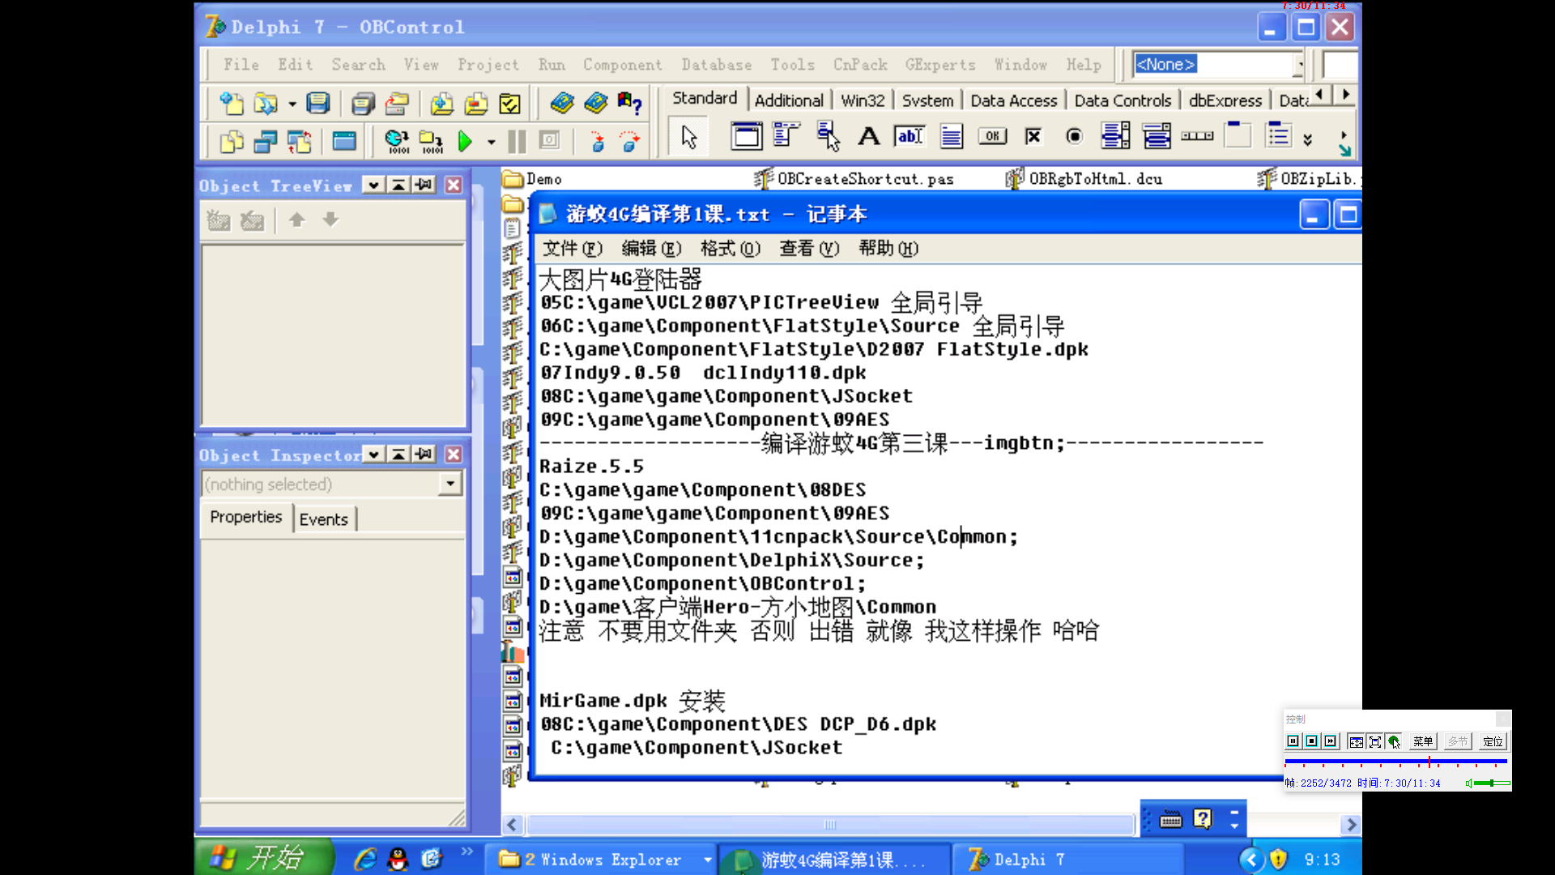Viewport: 1555px width, 875px height.
Task: Click the Save floppy disk icon
Action: (x=317, y=103)
